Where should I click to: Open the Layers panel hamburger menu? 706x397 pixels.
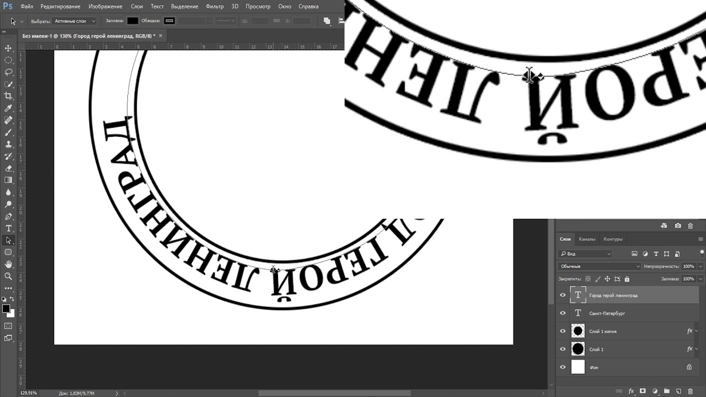click(701, 239)
